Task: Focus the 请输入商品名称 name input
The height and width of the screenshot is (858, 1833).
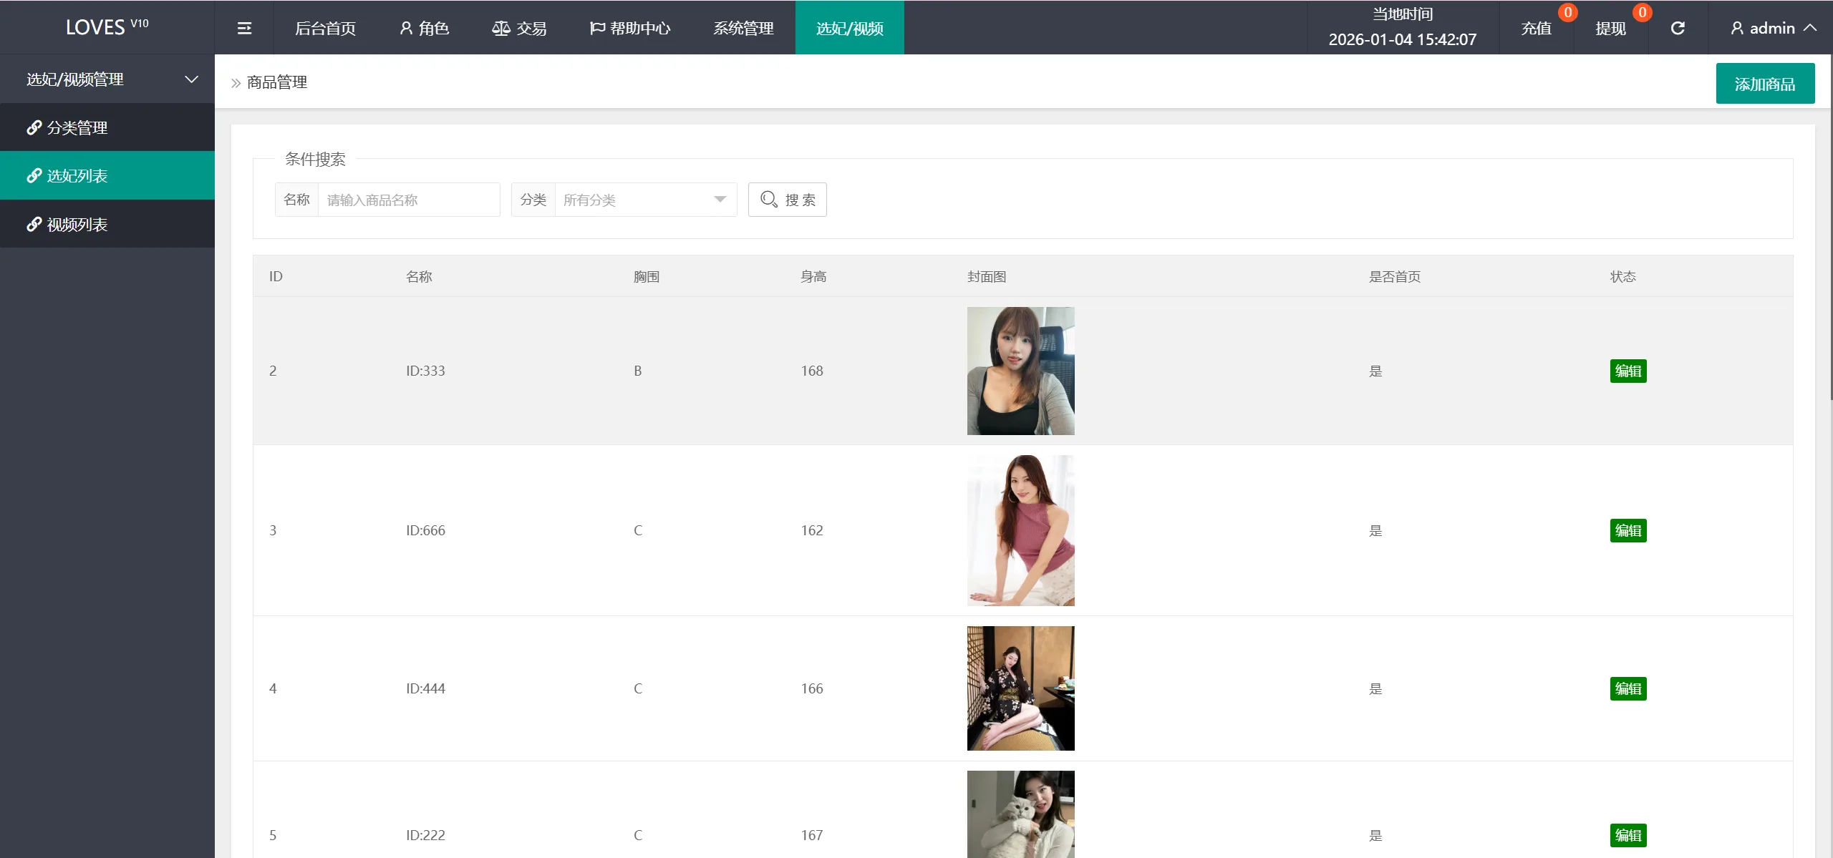Action: coord(408,200)
